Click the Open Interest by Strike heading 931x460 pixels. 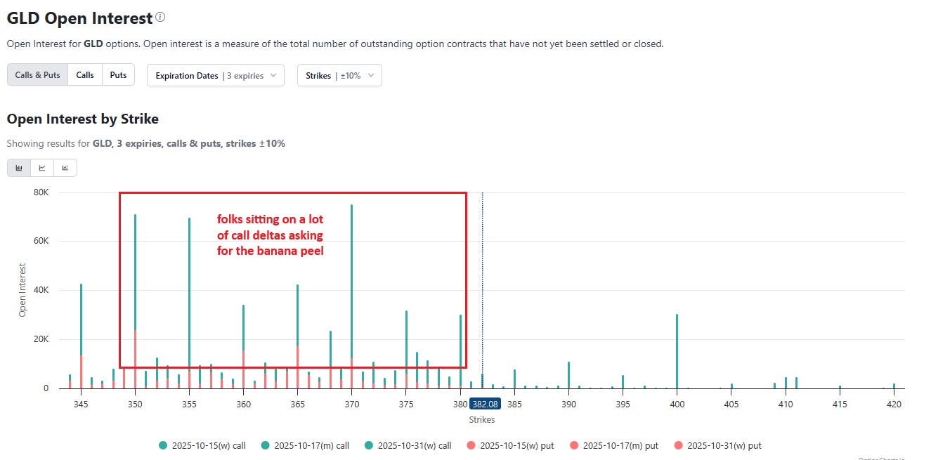pyautogui.click(x=82, y=119)
